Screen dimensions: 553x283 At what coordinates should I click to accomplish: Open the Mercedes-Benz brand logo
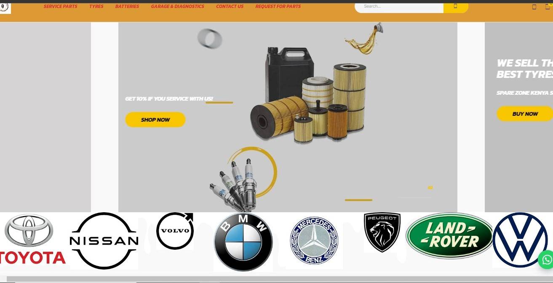[x=314, y=241]
